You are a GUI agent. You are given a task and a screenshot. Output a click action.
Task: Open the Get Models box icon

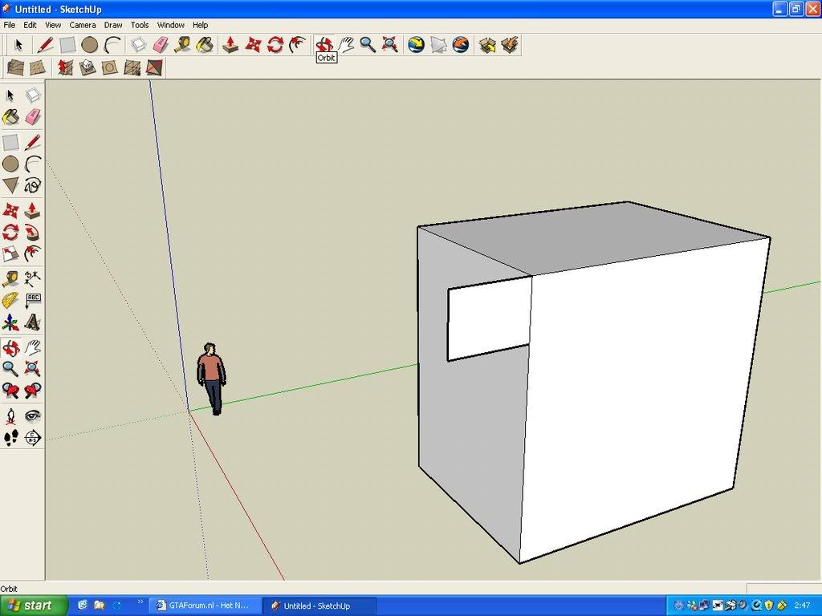click(487, 45)
